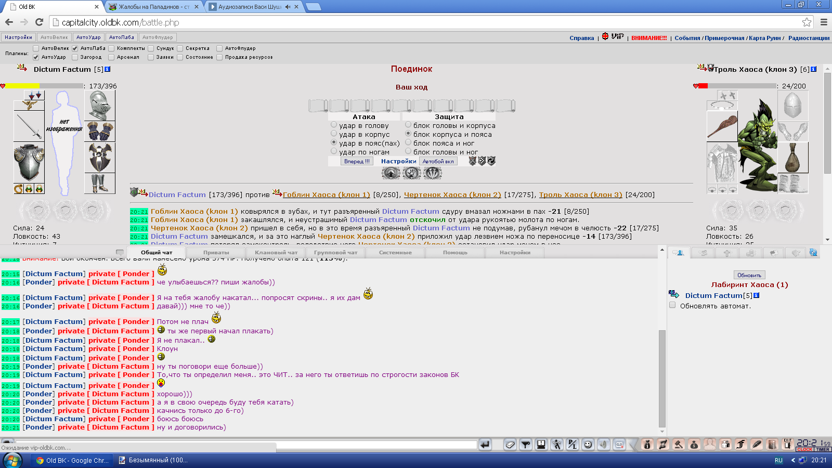Click the АвтоУдар plugin toolbar button
Viewport: 832px width, 468px height.
tap(88, 37)
